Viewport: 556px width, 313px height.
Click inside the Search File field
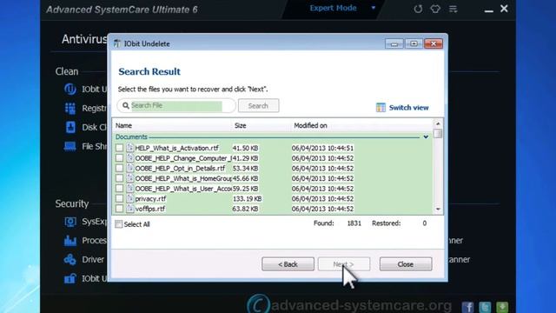click(176, 105)
